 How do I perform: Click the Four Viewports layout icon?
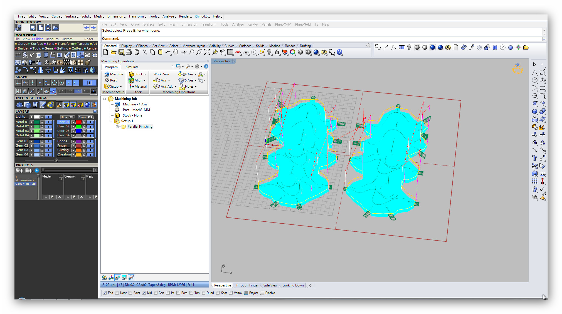pyautogui.click(x=230, y=52)
